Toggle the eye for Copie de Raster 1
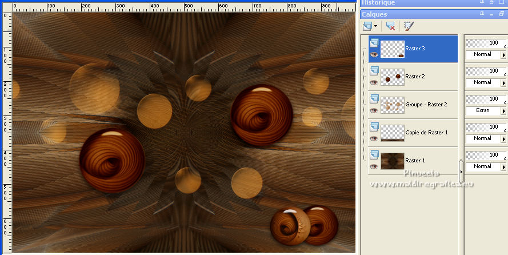 [374, 138]
